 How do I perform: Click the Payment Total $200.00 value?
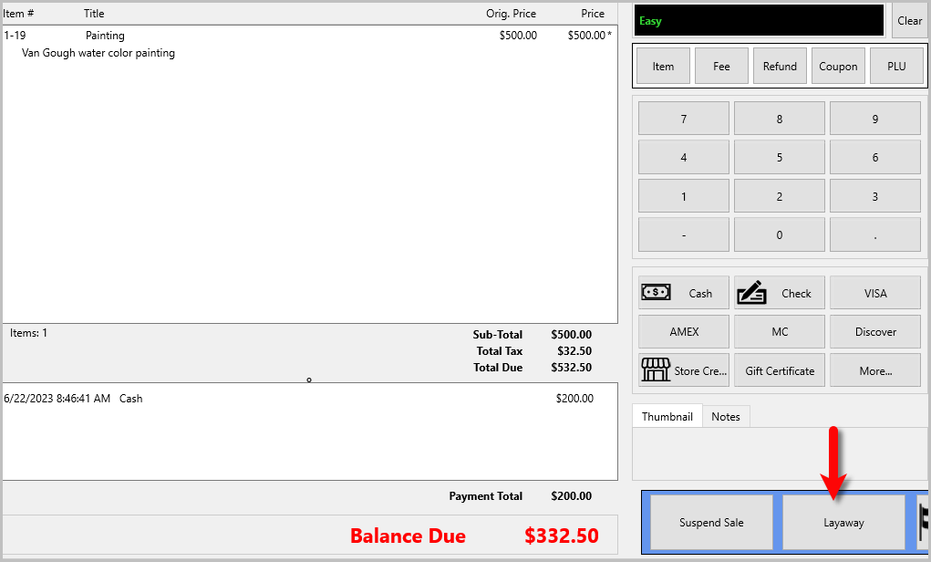click(571, 496)
